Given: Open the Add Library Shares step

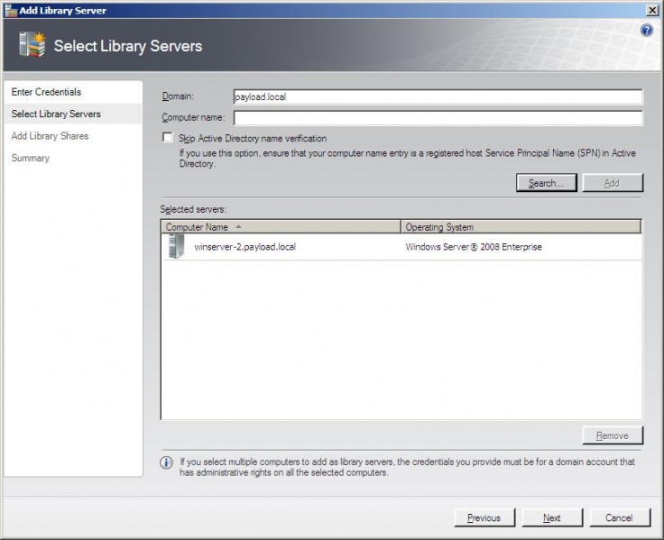Looking at the screenshot, I should click(x=50, y=136).
